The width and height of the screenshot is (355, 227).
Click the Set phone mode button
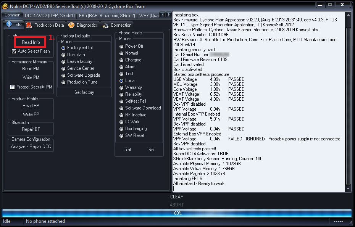click(x=152, y=150)
